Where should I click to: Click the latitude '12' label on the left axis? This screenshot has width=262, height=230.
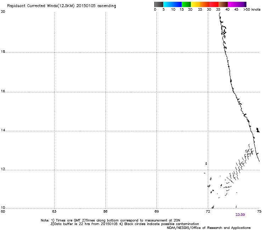click(3, 169)
